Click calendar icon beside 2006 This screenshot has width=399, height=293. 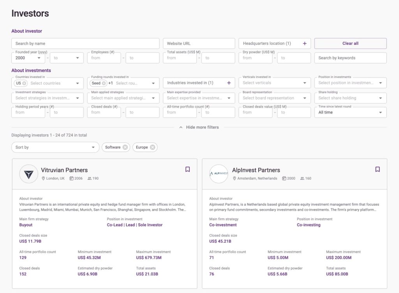[72, 178]
